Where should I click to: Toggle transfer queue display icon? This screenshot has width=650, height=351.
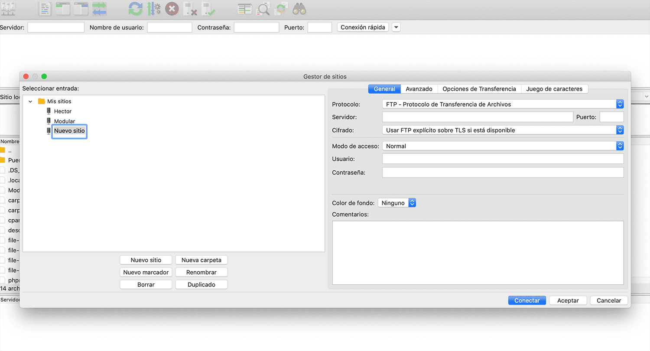[99, 9]
